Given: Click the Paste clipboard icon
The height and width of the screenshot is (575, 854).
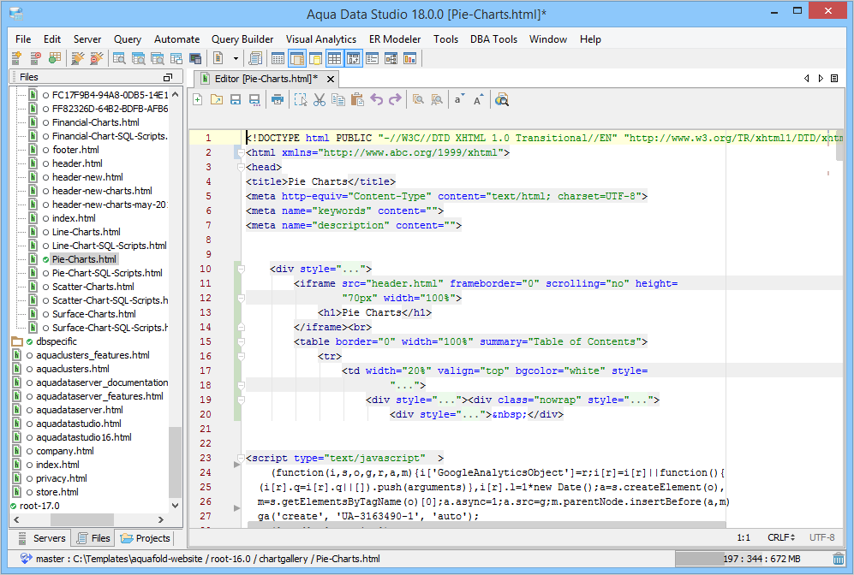Looking at the screenshot, I should (x=357, y=100).
